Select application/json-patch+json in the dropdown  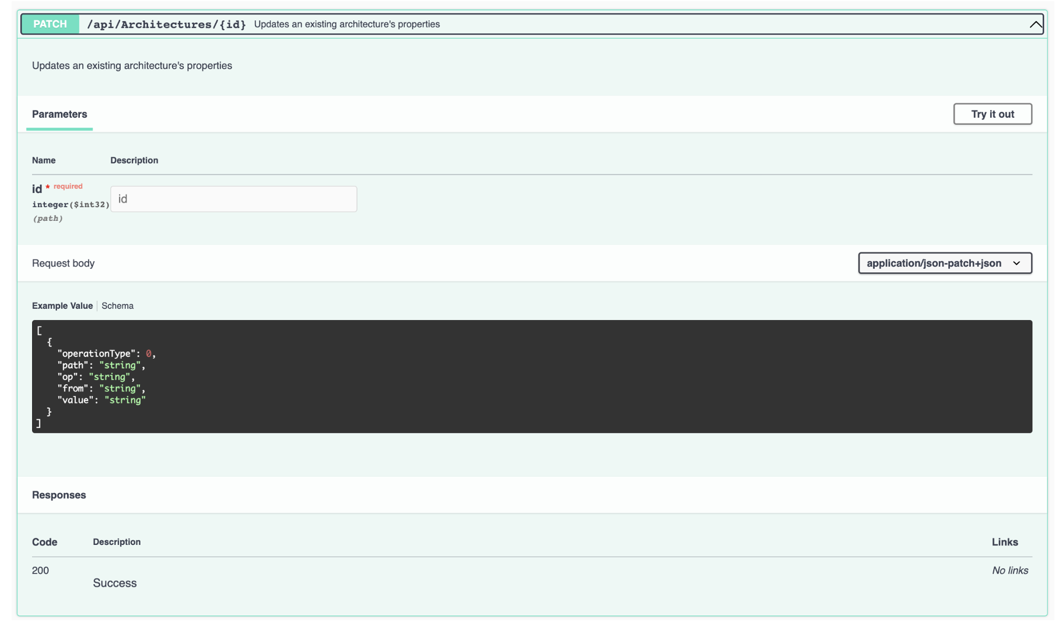[945, 263]
